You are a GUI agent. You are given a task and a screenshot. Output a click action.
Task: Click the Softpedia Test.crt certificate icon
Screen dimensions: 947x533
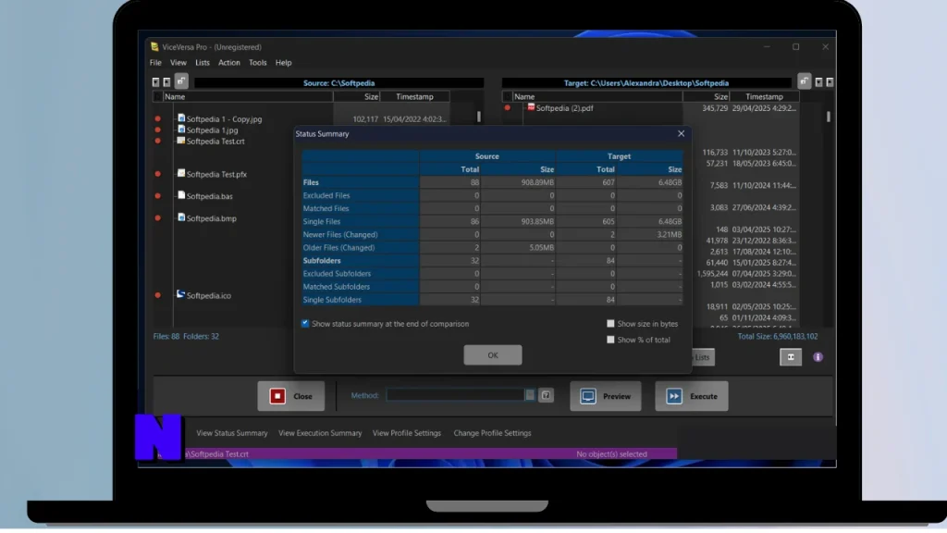coord(180,141)
